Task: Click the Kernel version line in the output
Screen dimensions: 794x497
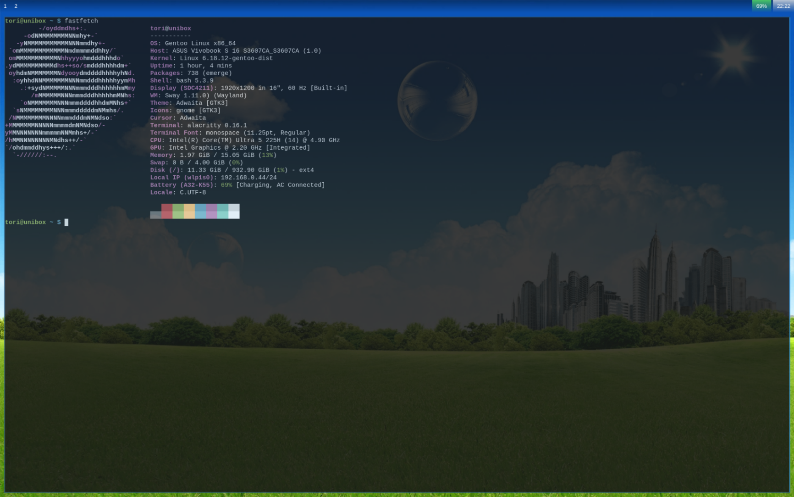Action: (211, 58)
